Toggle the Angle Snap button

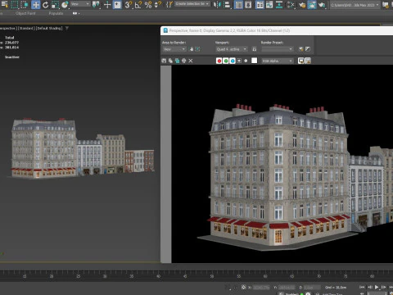pyautogui.click(x=138, y=4)
